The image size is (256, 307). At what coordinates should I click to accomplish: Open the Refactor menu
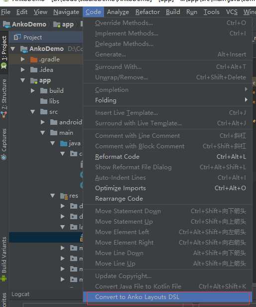[147, 12]
